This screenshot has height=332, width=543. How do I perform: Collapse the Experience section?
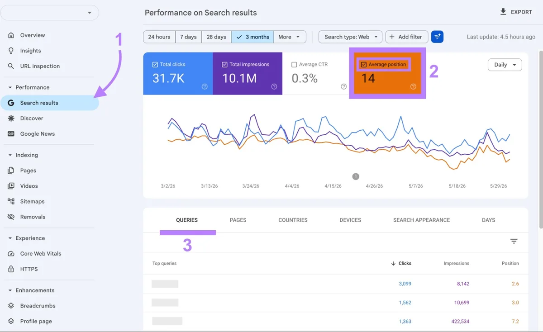(x=10, y=238)
